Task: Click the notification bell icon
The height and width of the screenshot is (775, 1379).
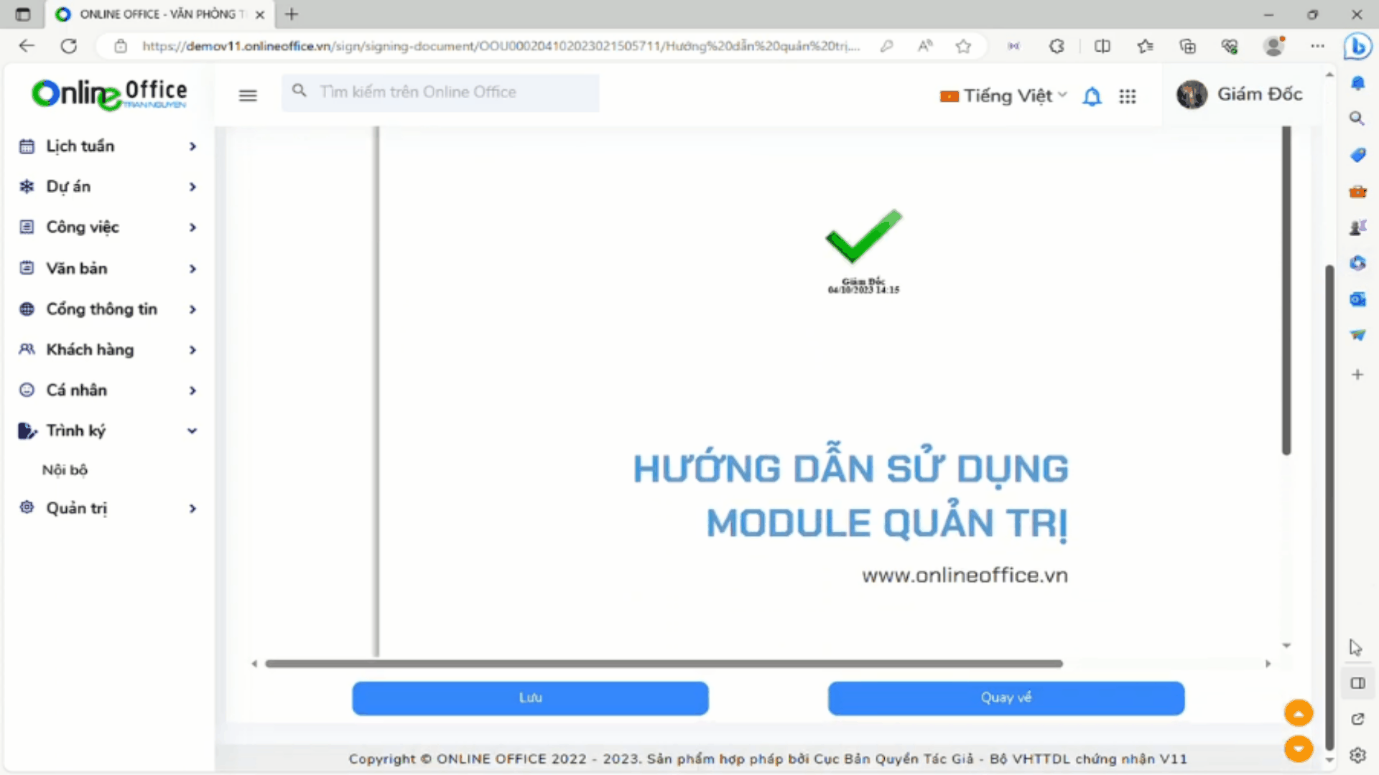Action: (1092, 96)
